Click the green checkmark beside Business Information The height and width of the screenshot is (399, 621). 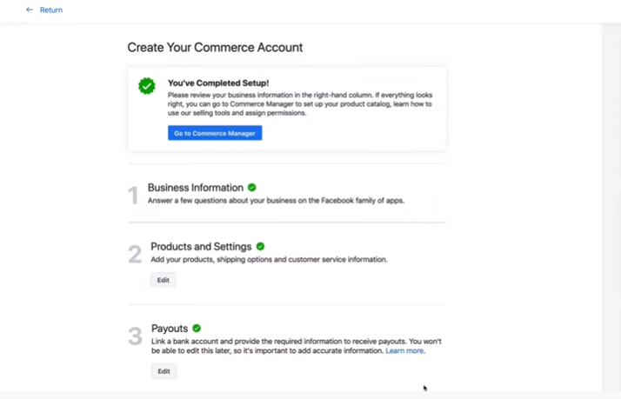pyautogui.click(x=252, y=187)
